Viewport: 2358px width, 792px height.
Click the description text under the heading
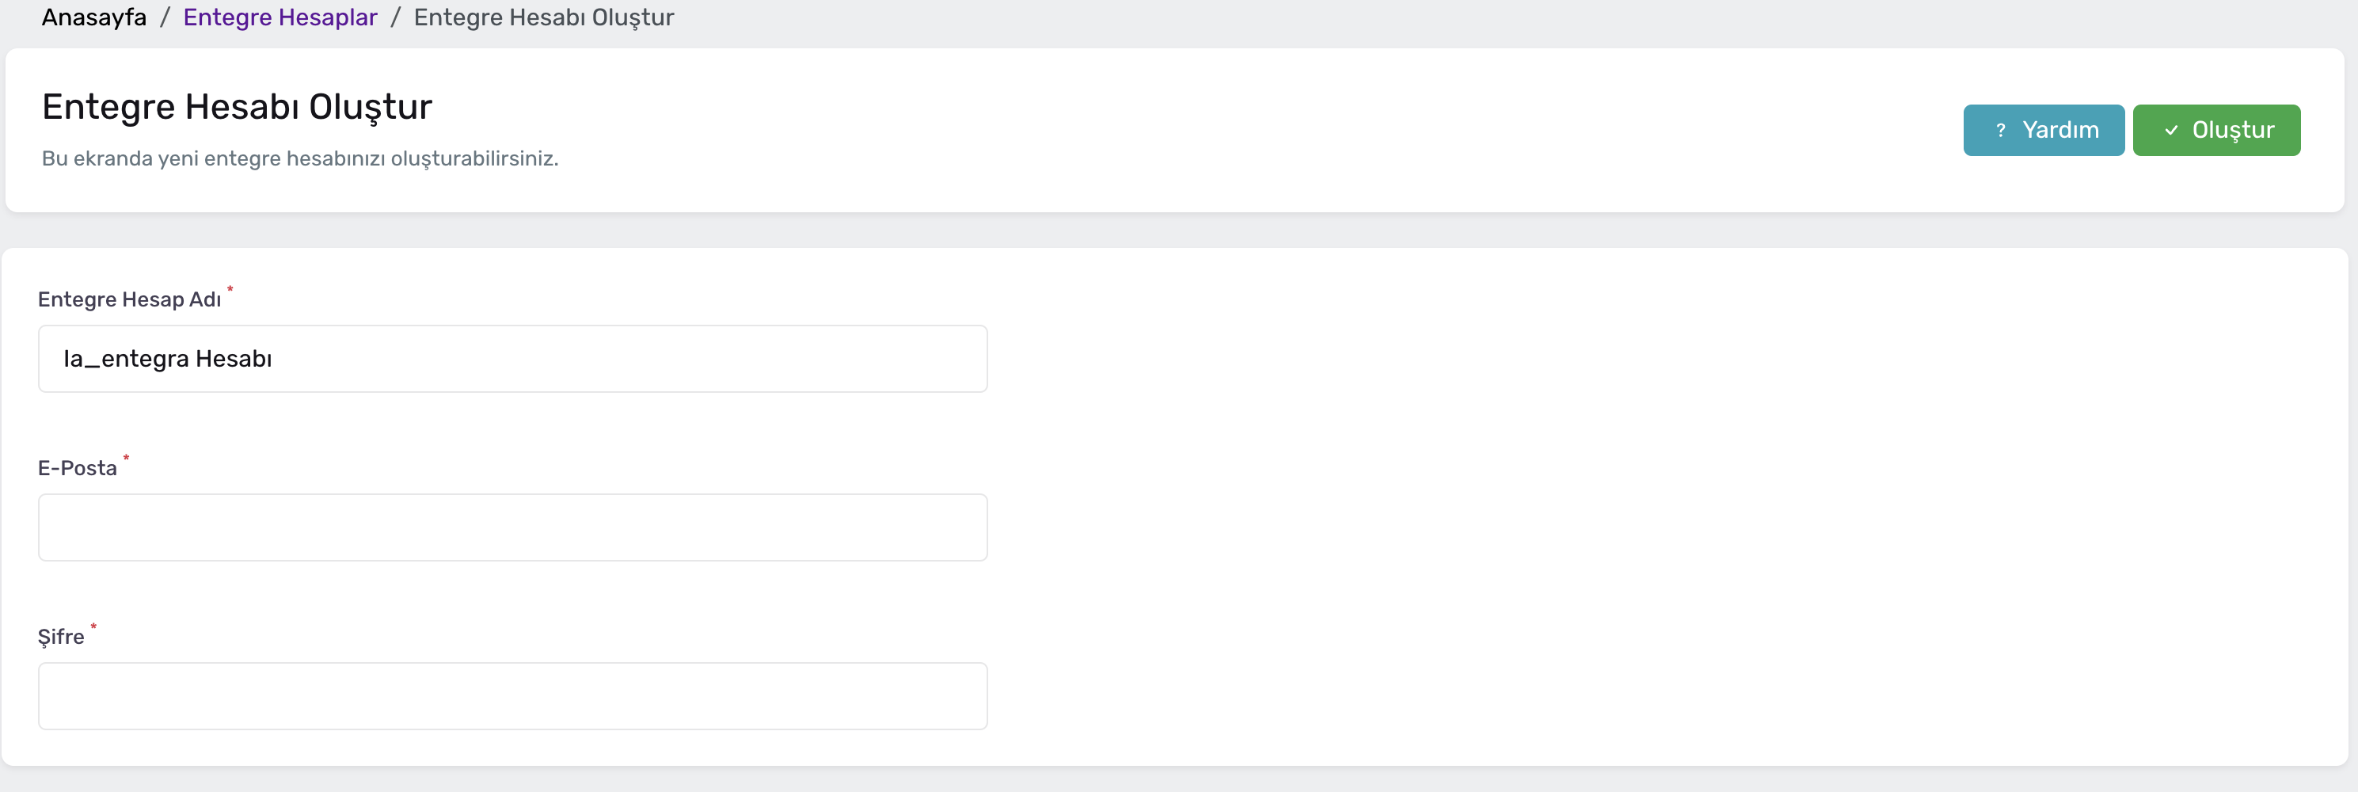click(x=299, y=158)
